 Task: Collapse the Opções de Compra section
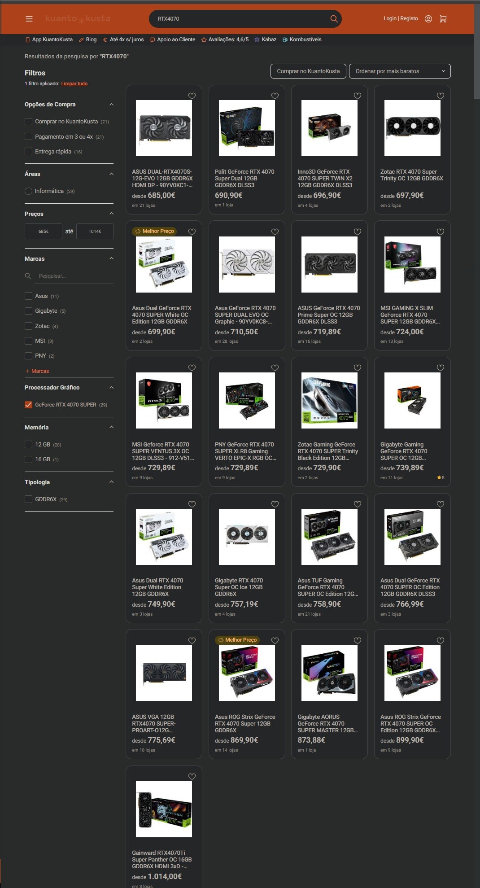click(111, 105)
